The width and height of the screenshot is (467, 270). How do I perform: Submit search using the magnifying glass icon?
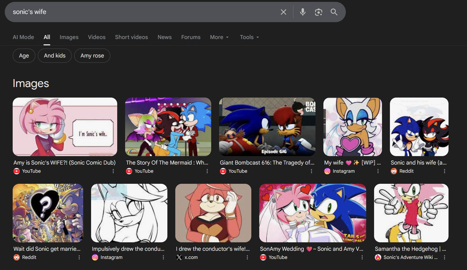pos(334,12)
